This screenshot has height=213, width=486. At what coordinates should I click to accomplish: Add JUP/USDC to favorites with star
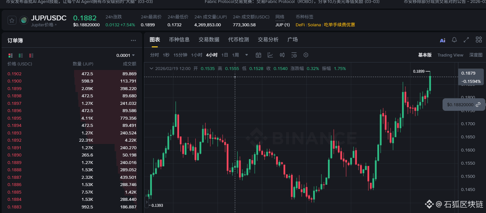tap(12, 20)
